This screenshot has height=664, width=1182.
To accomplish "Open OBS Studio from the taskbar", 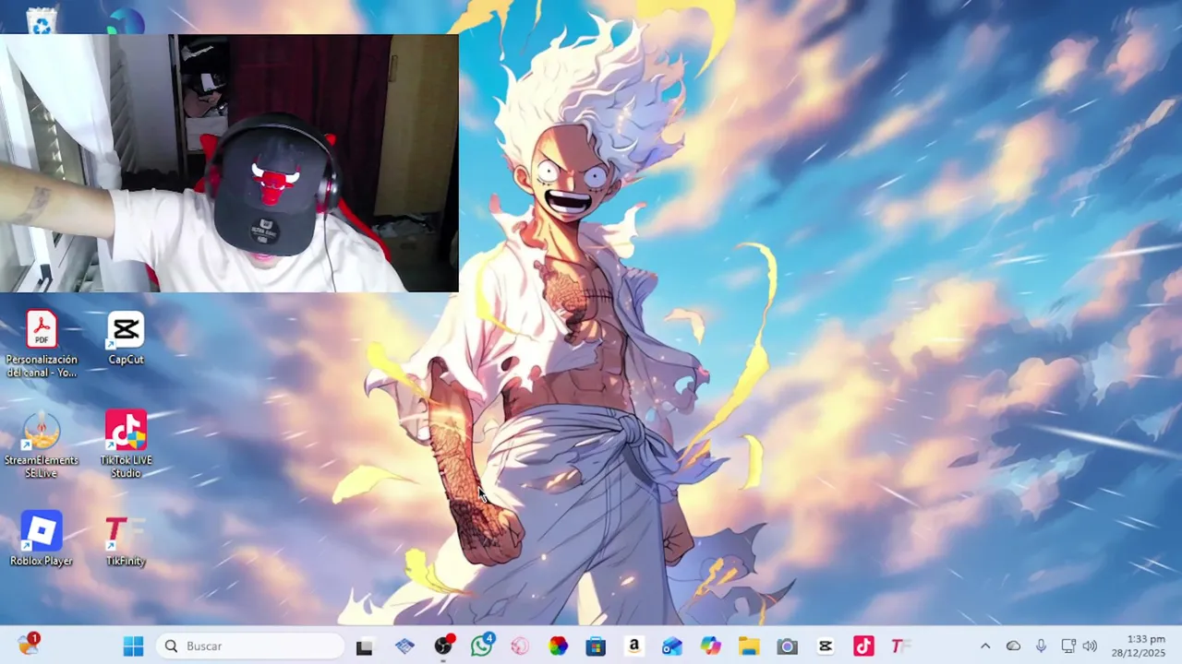I will click(443, 646).
